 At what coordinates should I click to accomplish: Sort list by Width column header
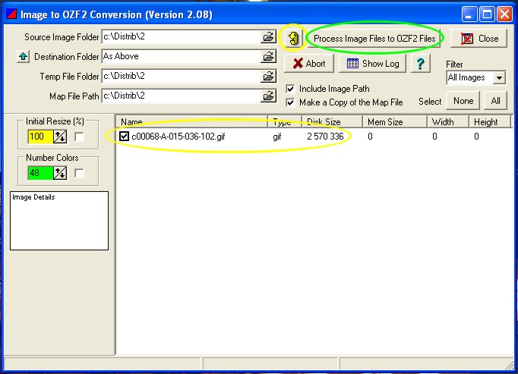pyautogui.click(x=448, y=122)
